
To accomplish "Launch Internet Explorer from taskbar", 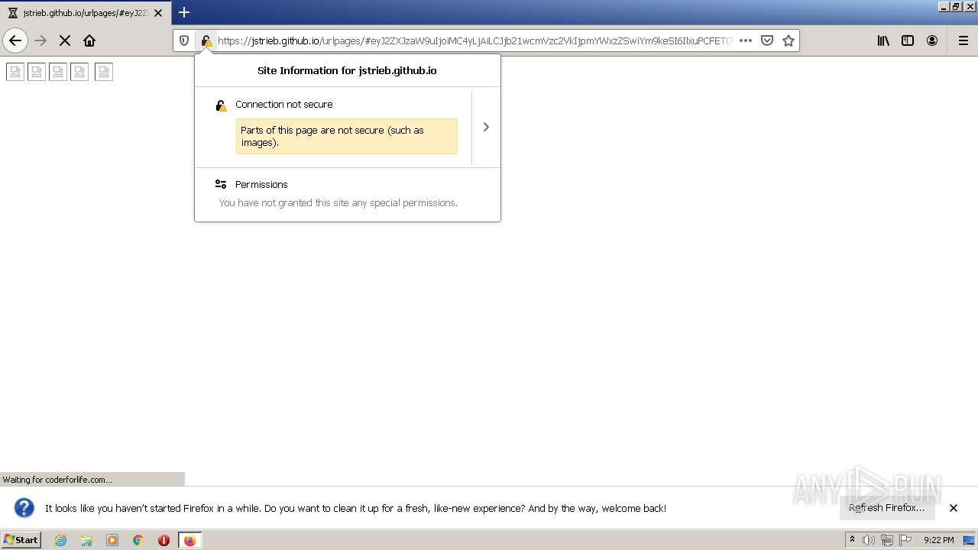I will coord(60,540).
